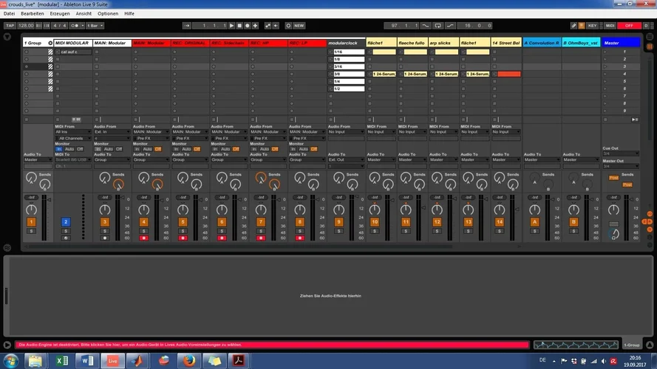657x369 pixels.
Task: Open the Cue Out dropdown
Action: pos(619,154)
